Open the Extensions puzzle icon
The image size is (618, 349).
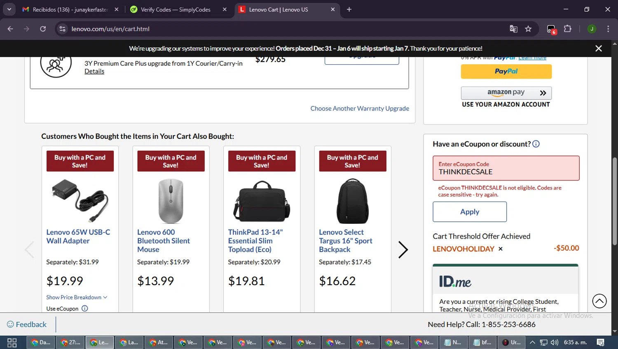click(567, 29)
